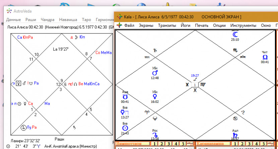Select the Ketu glyph at 00:41 in Kala
This screenshot has height=149, width=278.
[125, 97]
